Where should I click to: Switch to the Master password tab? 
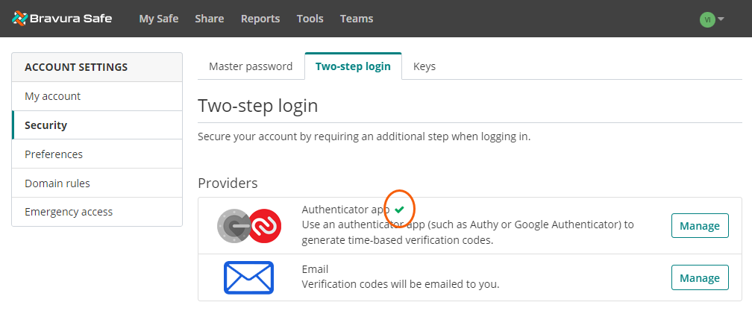tap(251, 66)
